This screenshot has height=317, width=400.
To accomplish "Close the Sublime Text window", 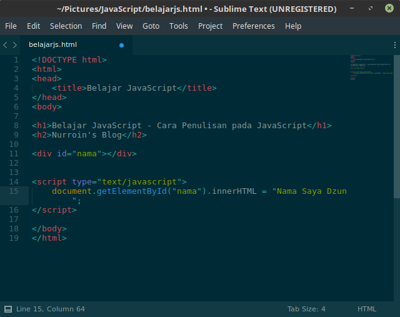I will click(389, 8).
